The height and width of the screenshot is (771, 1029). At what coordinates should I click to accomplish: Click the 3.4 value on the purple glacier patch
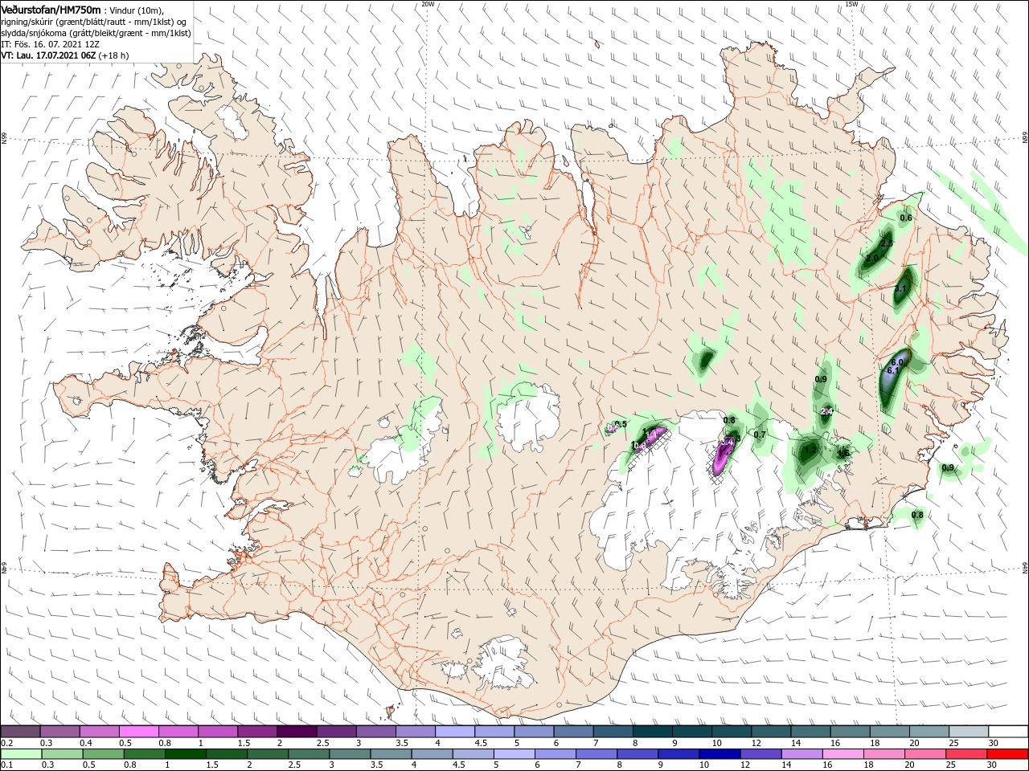coord(728,440)
